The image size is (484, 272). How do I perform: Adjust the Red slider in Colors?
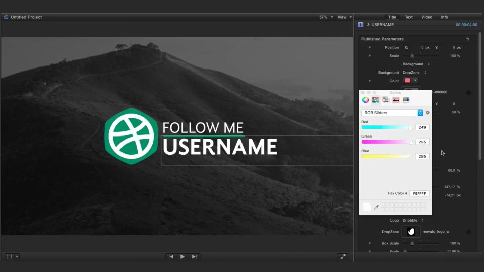pos(387,127)
